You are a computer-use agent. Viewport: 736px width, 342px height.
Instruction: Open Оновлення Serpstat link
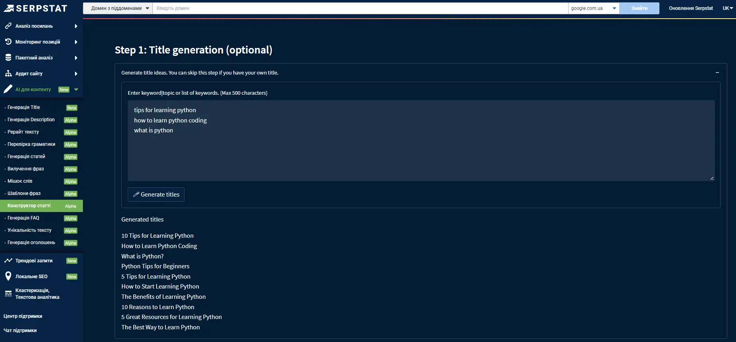pyautogui.click(x=691, y=8)
